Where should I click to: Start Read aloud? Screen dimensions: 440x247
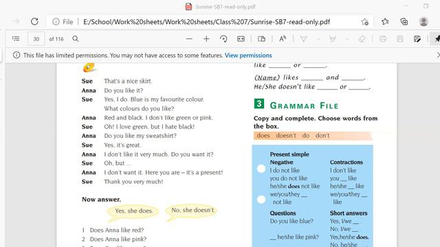point(283,39)
